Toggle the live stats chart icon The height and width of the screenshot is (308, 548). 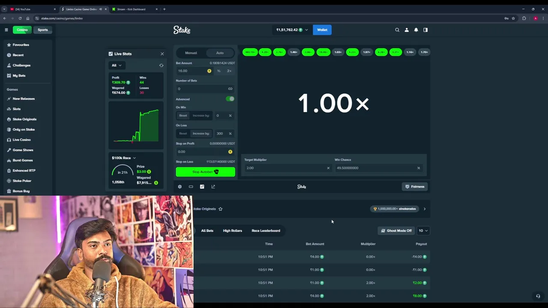pyautogui.click(x=202, y=187)
